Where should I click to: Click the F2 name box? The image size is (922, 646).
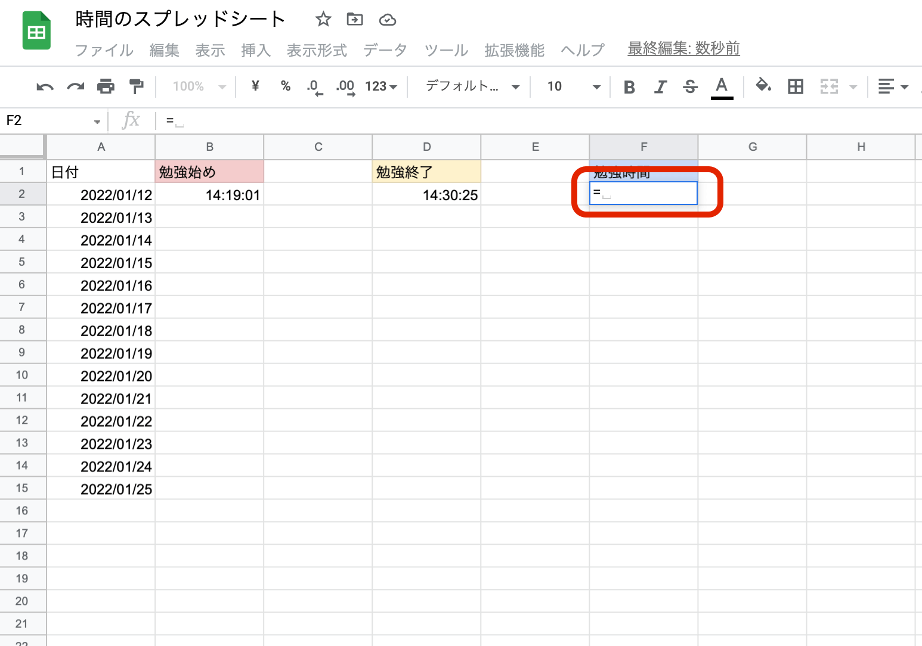pos(48,121)
